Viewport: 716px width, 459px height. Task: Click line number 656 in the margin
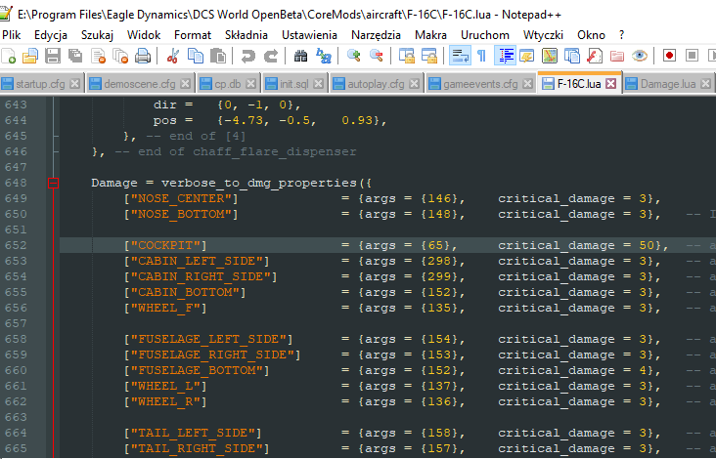click(x=16, y=308)
